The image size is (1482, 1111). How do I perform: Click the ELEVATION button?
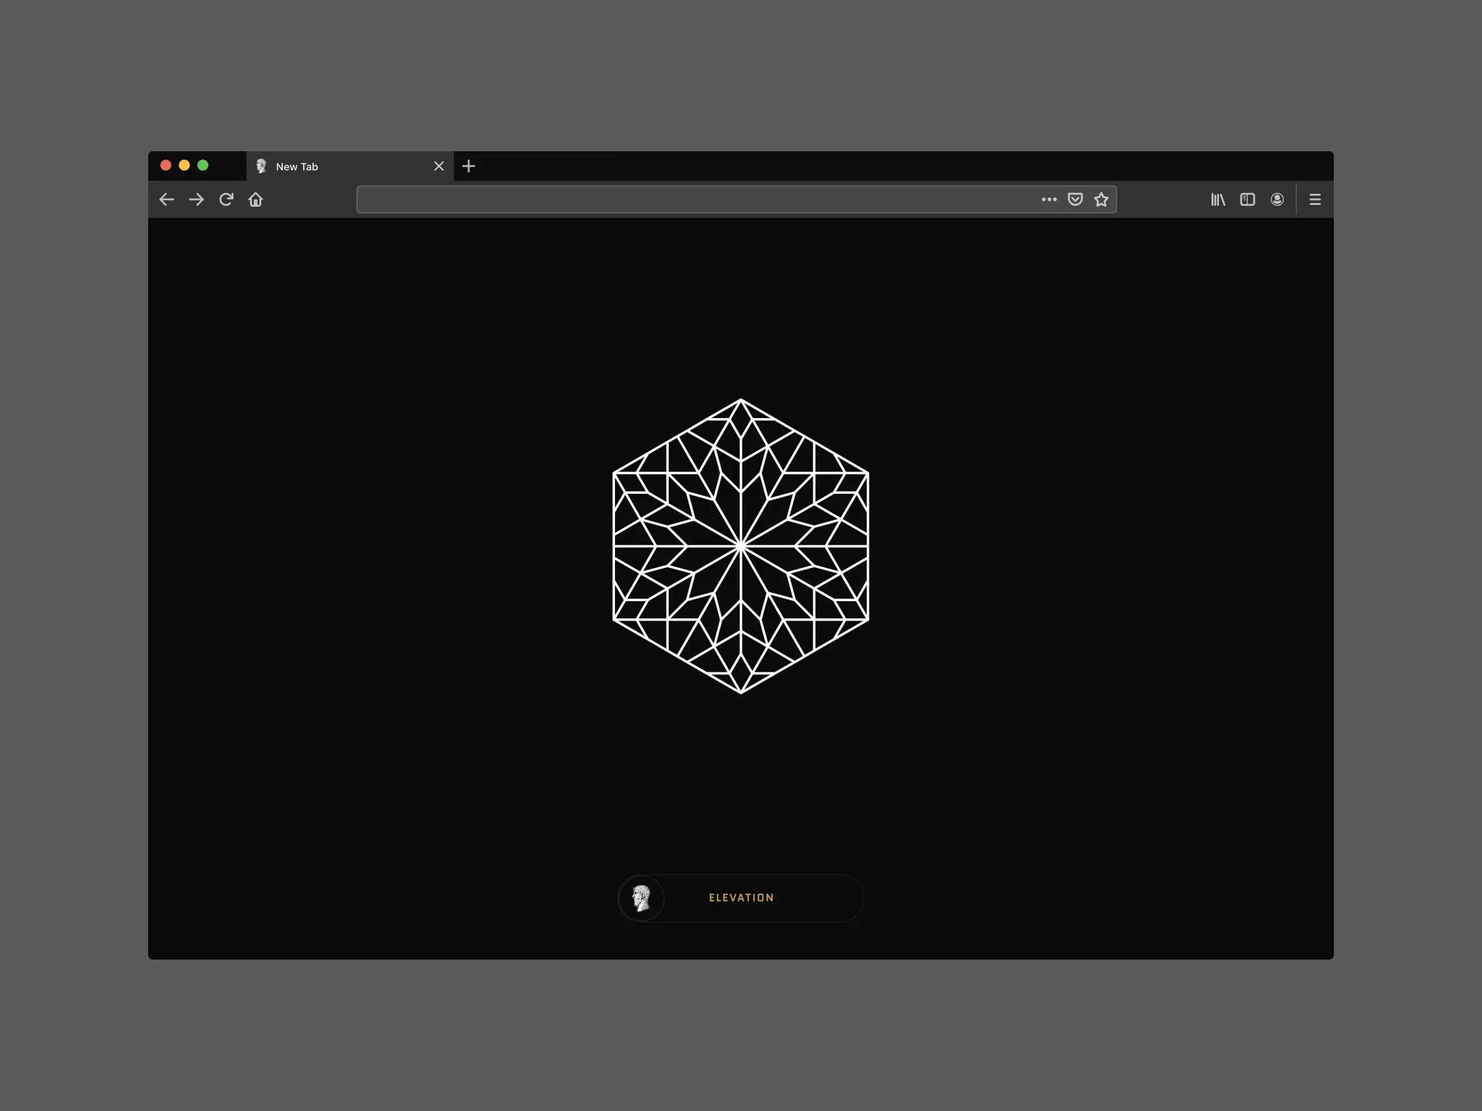[741, 898]
